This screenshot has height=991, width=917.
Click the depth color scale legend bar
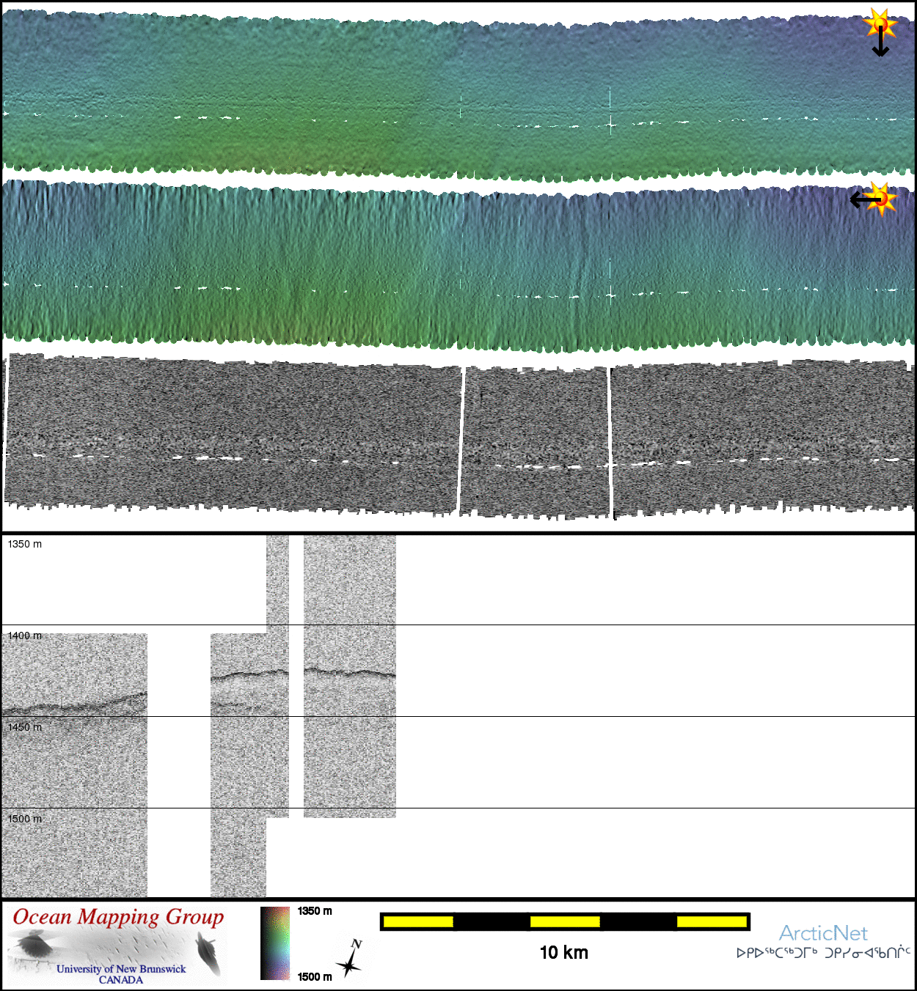click(x=275, y=943)
